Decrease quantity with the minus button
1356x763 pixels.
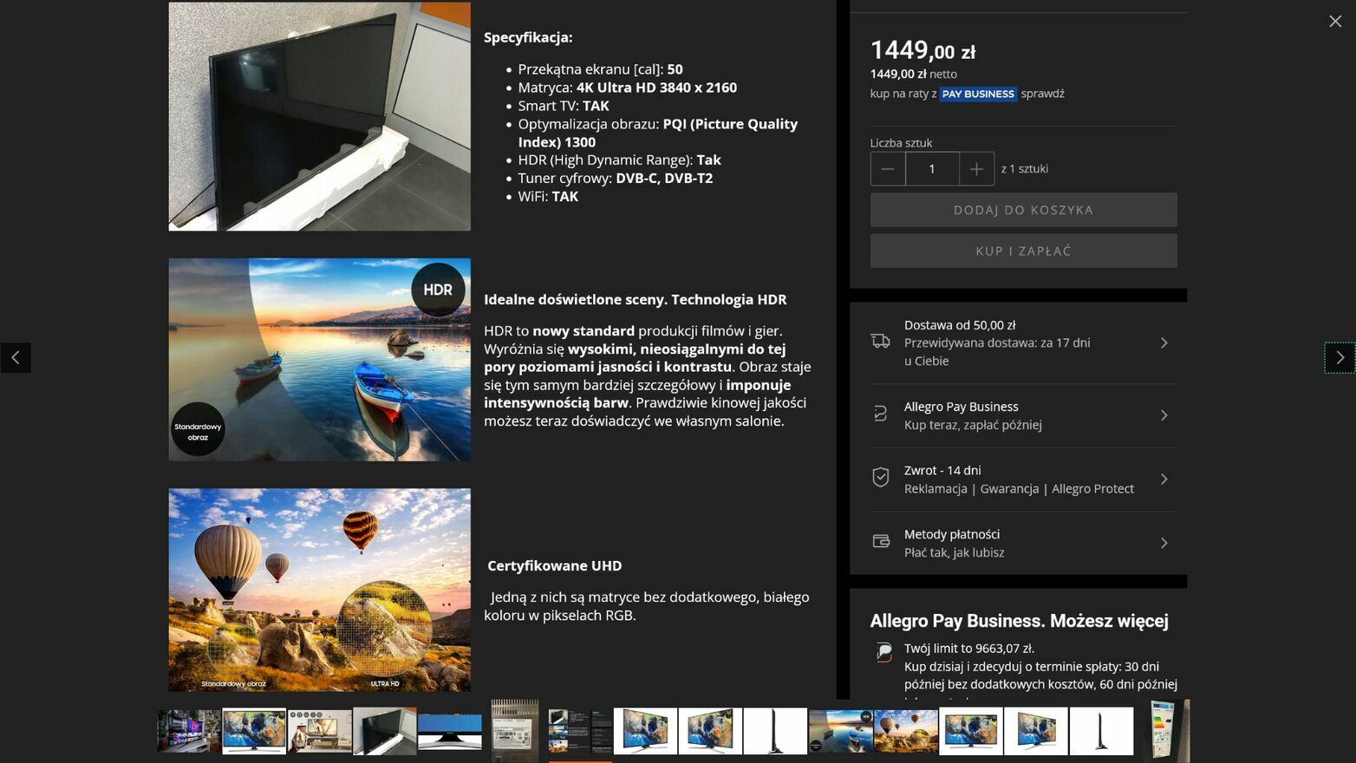(888, 169)
